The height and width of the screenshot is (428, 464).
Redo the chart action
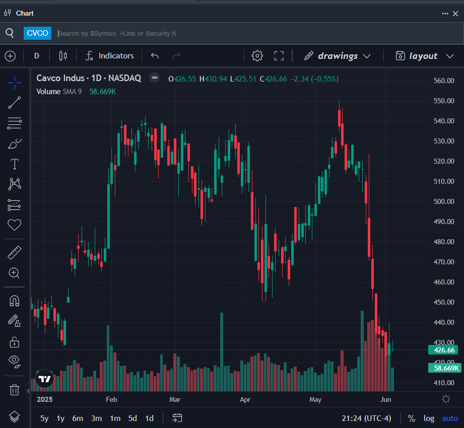176,56
